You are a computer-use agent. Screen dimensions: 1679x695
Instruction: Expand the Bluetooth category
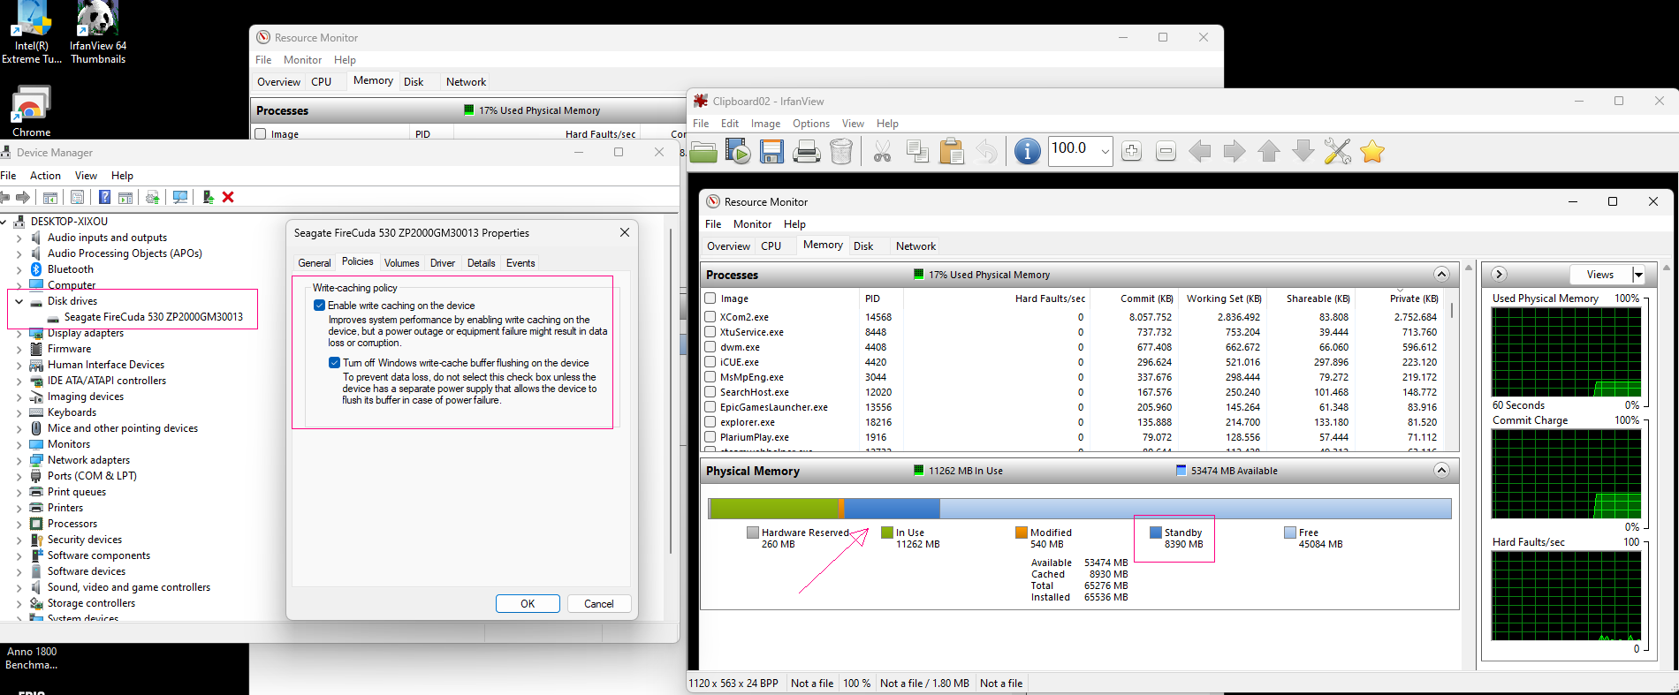click(19, 269)
